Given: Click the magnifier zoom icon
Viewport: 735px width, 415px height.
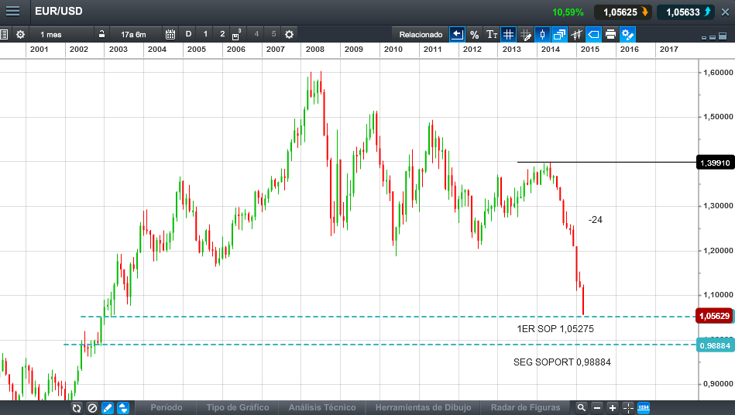Looking at the screenshot, I should 581,407.
